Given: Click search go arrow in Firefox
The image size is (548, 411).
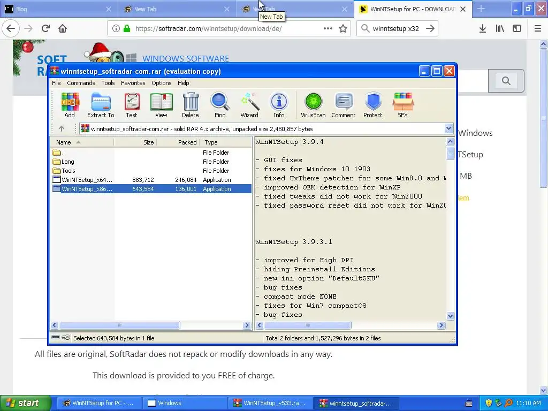Looking at the screenshot, I should [x=430, y=28].
